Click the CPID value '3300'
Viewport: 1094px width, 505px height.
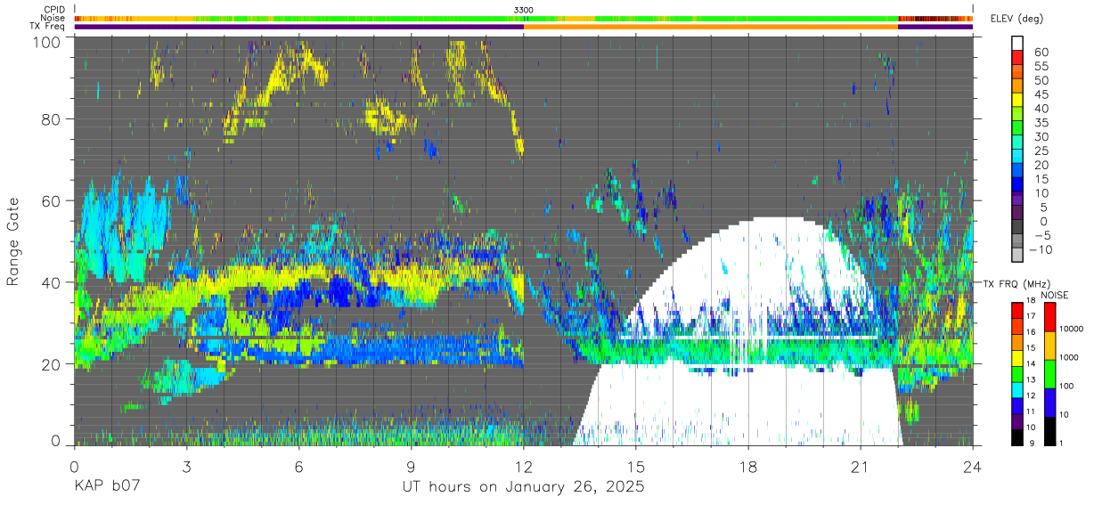coord(524,10)
